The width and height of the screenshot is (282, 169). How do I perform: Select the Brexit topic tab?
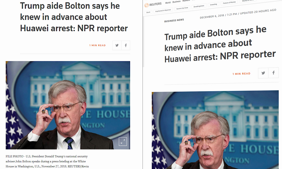click(149, 12)
